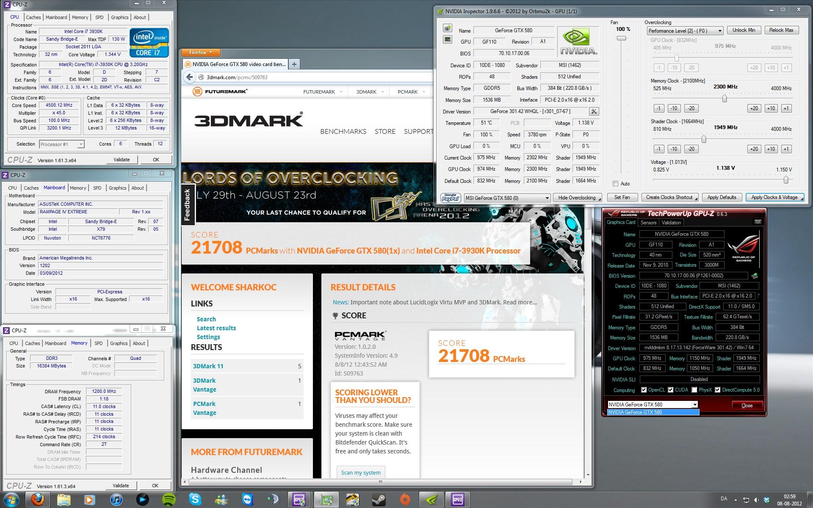Click the Relock Max button
This screenshot has width=813, height=508.
(781, 30)
